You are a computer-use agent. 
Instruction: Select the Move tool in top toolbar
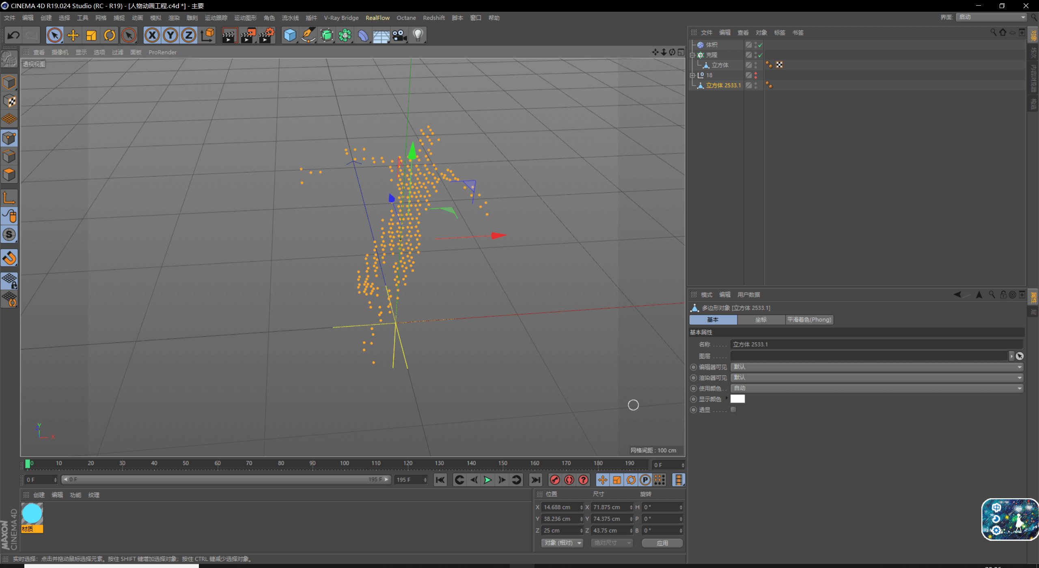(x=73, y=36)
